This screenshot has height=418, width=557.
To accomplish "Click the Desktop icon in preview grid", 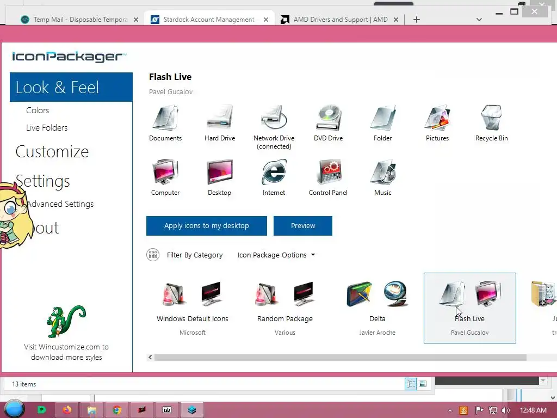I will pyautogui.click(x=220, y=173).
